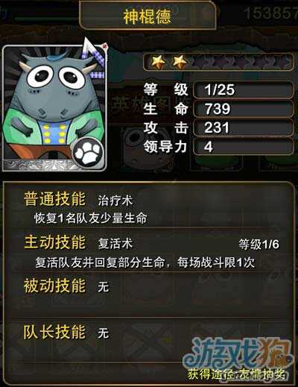Open the 被动技能 section header
The width and height of the screenshot is (298, 387).
(x=54, y=286)
